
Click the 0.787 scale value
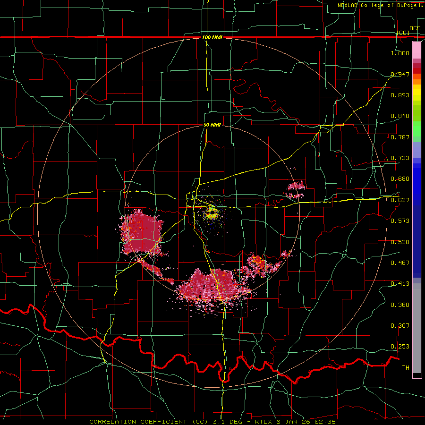click(400, 137)
